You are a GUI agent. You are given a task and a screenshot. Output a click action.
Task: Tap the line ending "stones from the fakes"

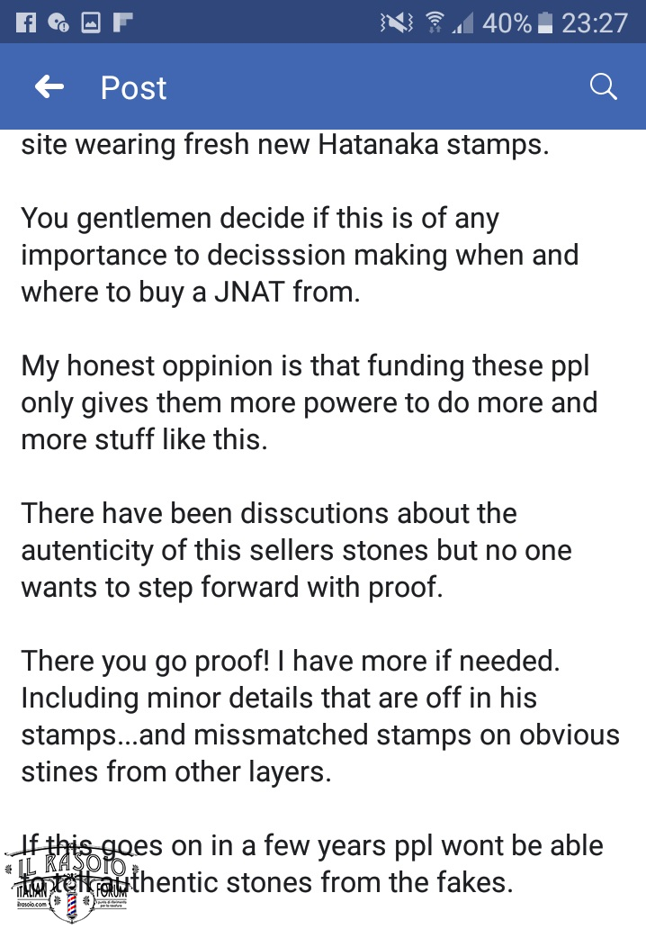tap(378, 883)
